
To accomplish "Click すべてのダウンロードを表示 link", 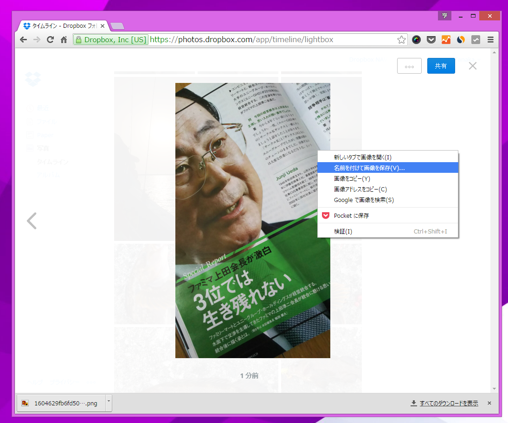I will [x=449, y=403].
